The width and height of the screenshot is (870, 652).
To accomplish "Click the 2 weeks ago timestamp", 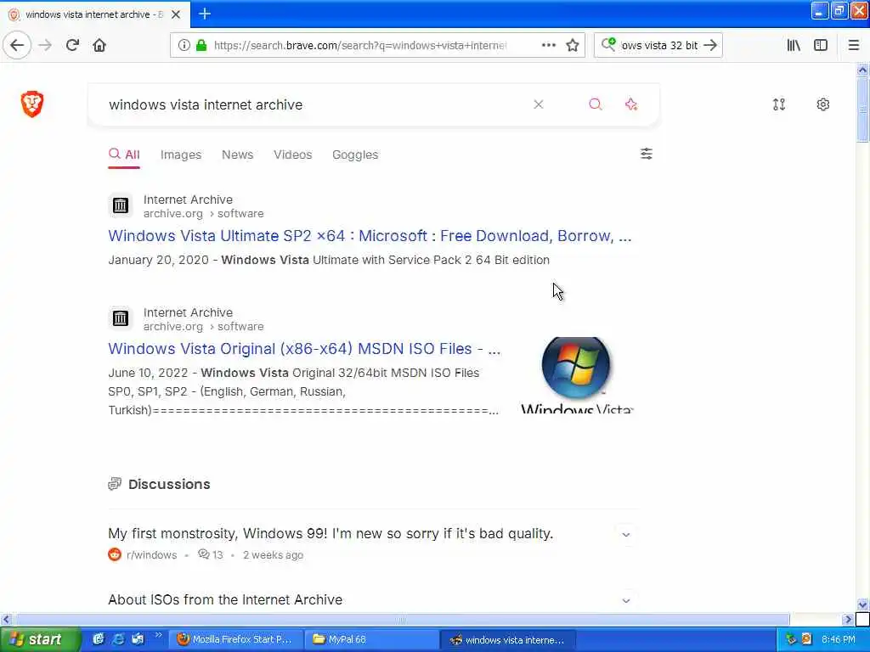I will click(x=273, y=555).
